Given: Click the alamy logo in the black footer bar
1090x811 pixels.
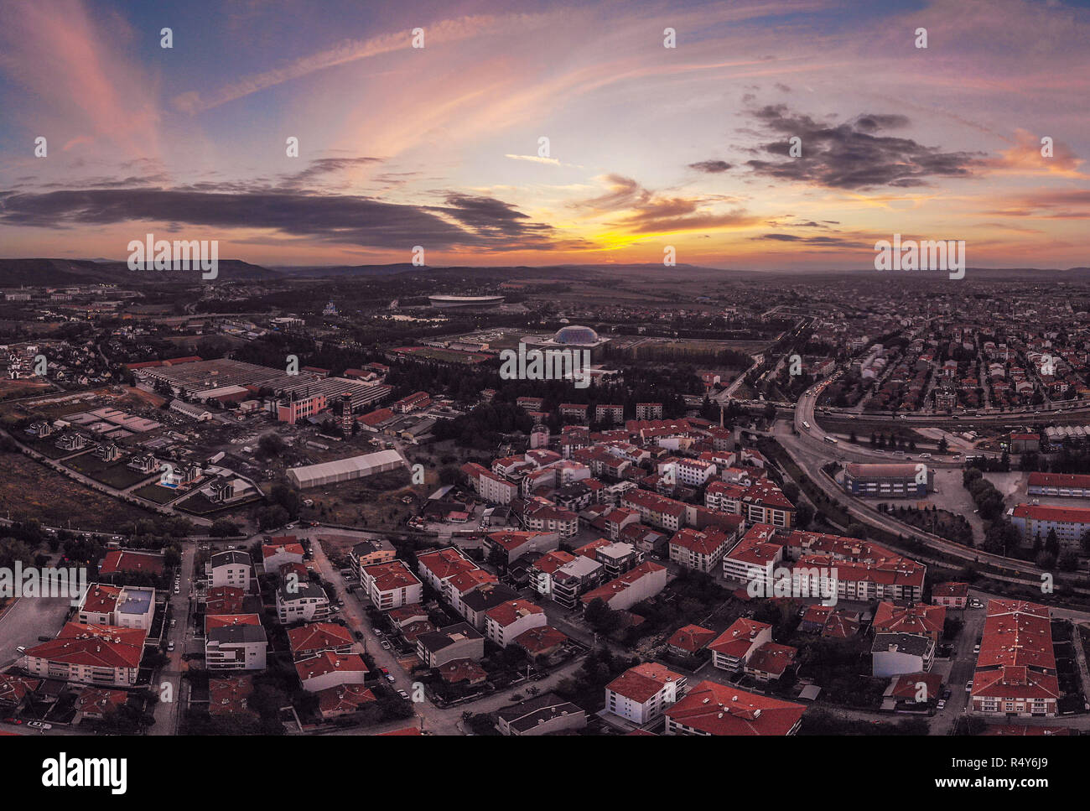Looking at the screenshot, I should tap(85, 772).
